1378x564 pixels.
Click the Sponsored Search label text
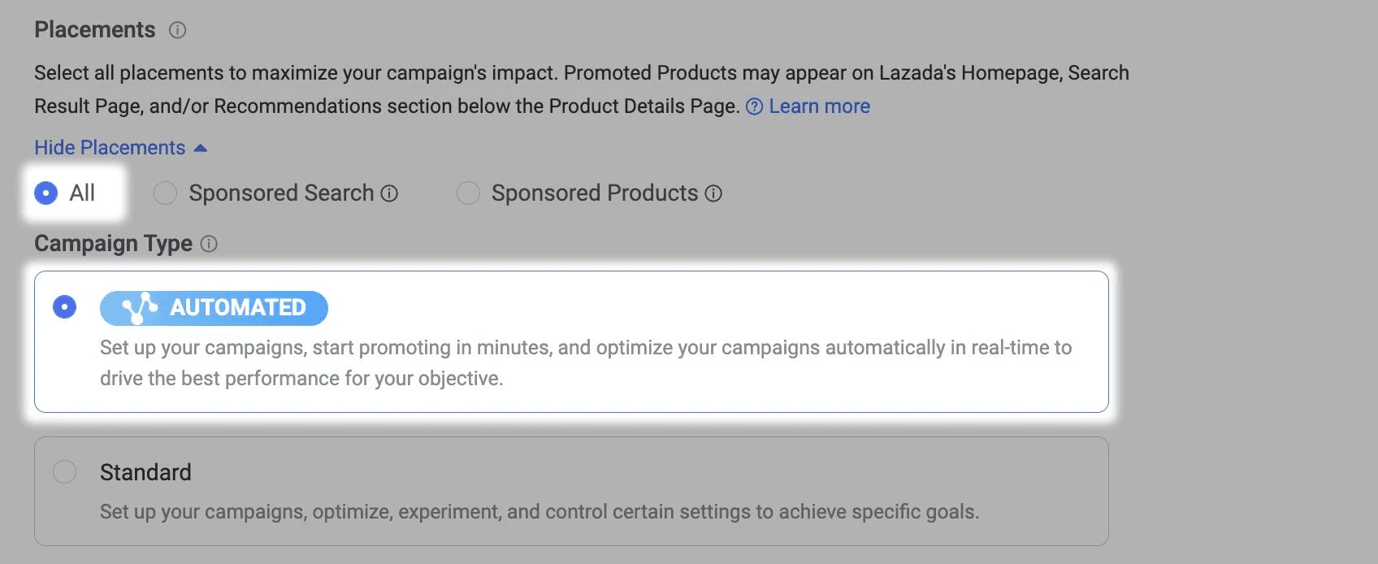(281, 193)
